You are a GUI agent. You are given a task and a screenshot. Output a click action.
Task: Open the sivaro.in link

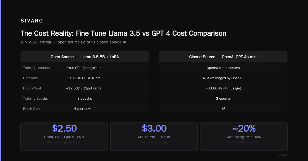[284, 155]
